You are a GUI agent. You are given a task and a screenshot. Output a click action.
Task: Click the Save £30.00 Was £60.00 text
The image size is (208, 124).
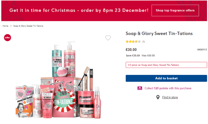click(x=140, y=55)
